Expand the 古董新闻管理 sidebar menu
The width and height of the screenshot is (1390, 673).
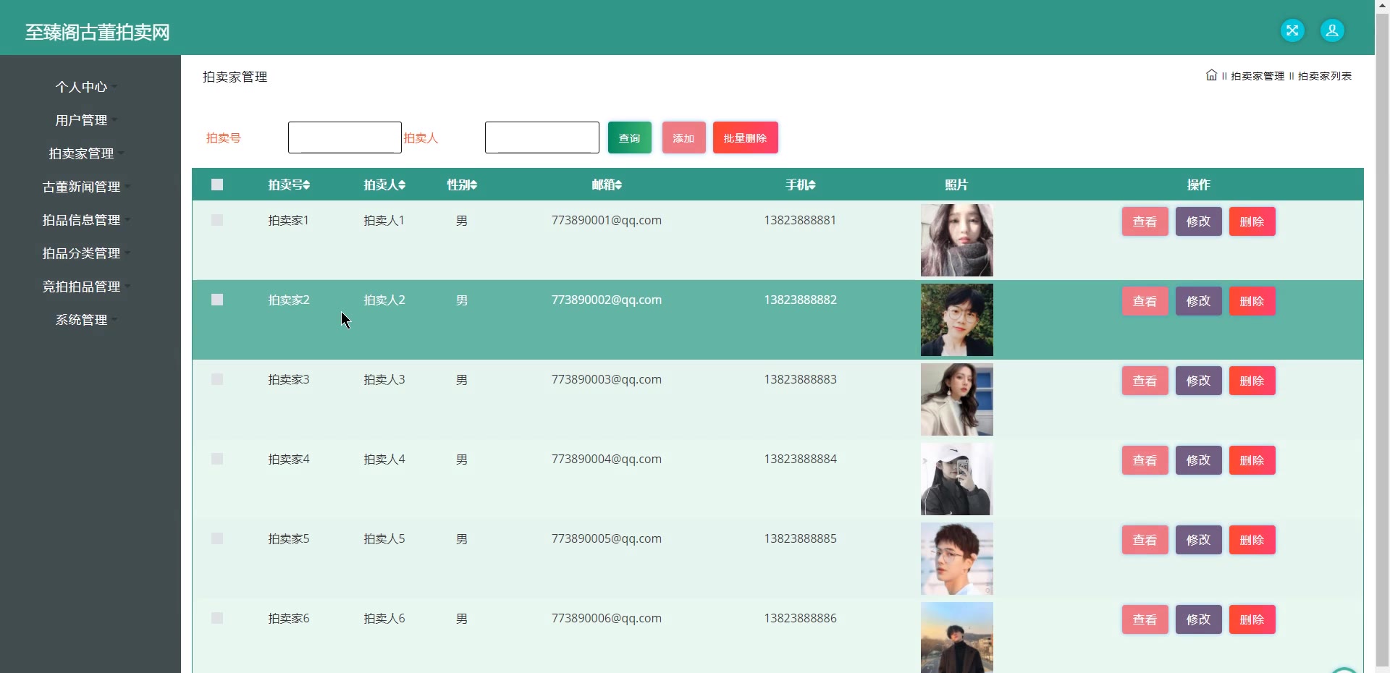(x=81, y=187)
